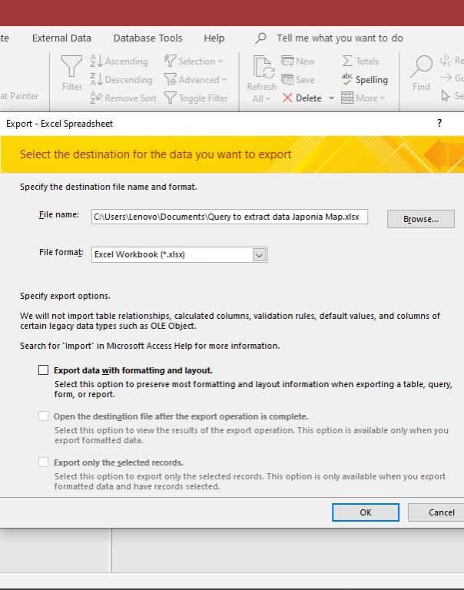Image resolution: width=464 pixels, height=590 pixels.
Task: Click the Browse button
Action: (421, 219)
